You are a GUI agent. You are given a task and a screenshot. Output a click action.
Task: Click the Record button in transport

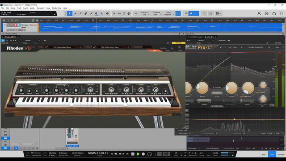143,154
